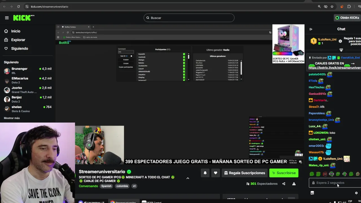Open shelao followed channel
The image size is (361, 203).
[x=28, y=109]
